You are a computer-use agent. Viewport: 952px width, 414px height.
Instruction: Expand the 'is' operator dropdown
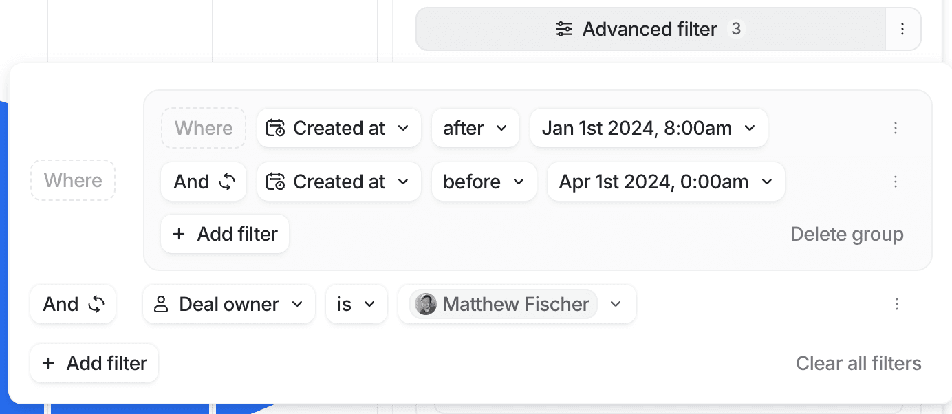point(356,304)
